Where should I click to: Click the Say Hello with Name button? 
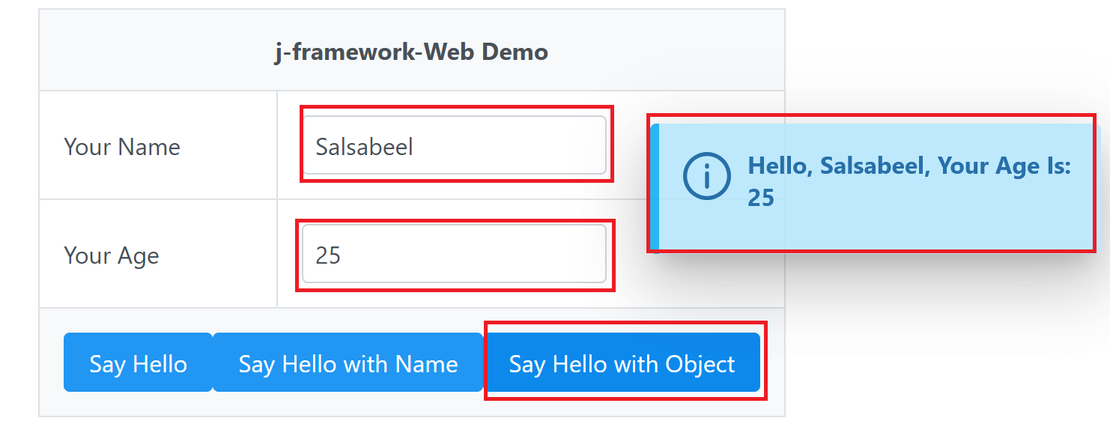348,363
